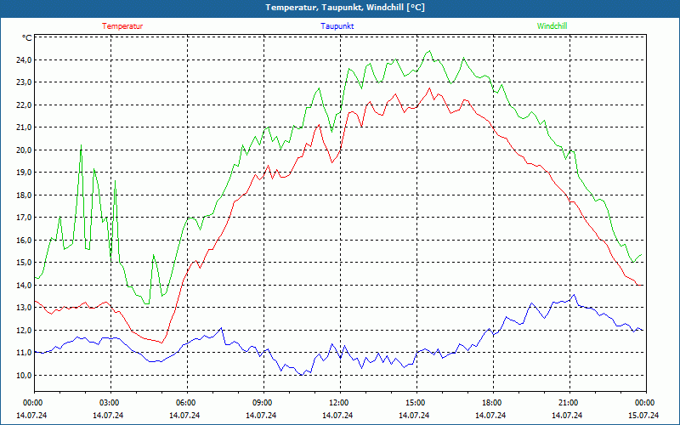Image resolution: width=680 pixels, height=425 pixels.
Task: Click the °C unit label on y-axis
Action: point(27,38)
